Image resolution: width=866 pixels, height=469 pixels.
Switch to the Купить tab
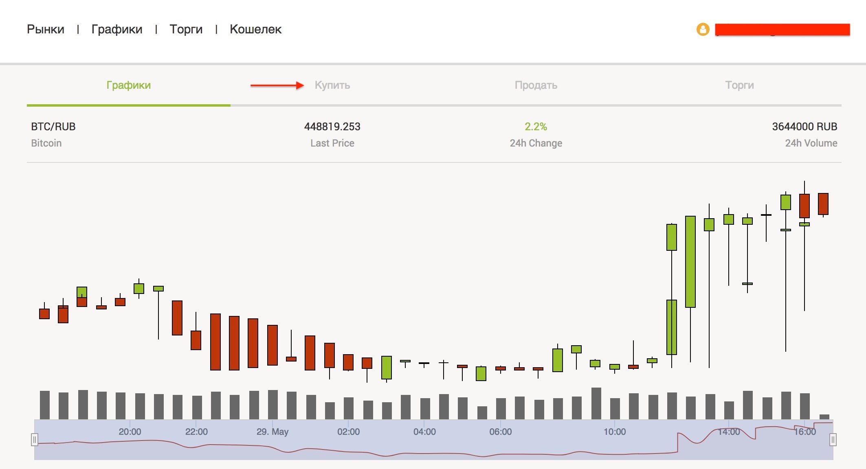point(332,85)
